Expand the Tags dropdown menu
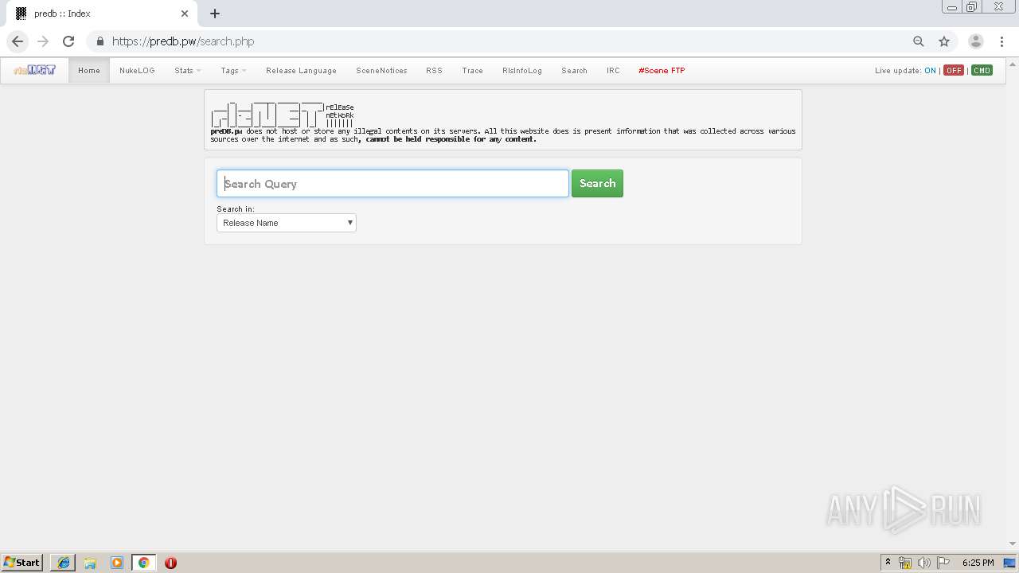1019x573 pixels. [233, 71]
